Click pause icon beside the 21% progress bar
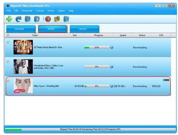Image resolution: width=178 pixels, height=135 pixels. coord(112,47)
